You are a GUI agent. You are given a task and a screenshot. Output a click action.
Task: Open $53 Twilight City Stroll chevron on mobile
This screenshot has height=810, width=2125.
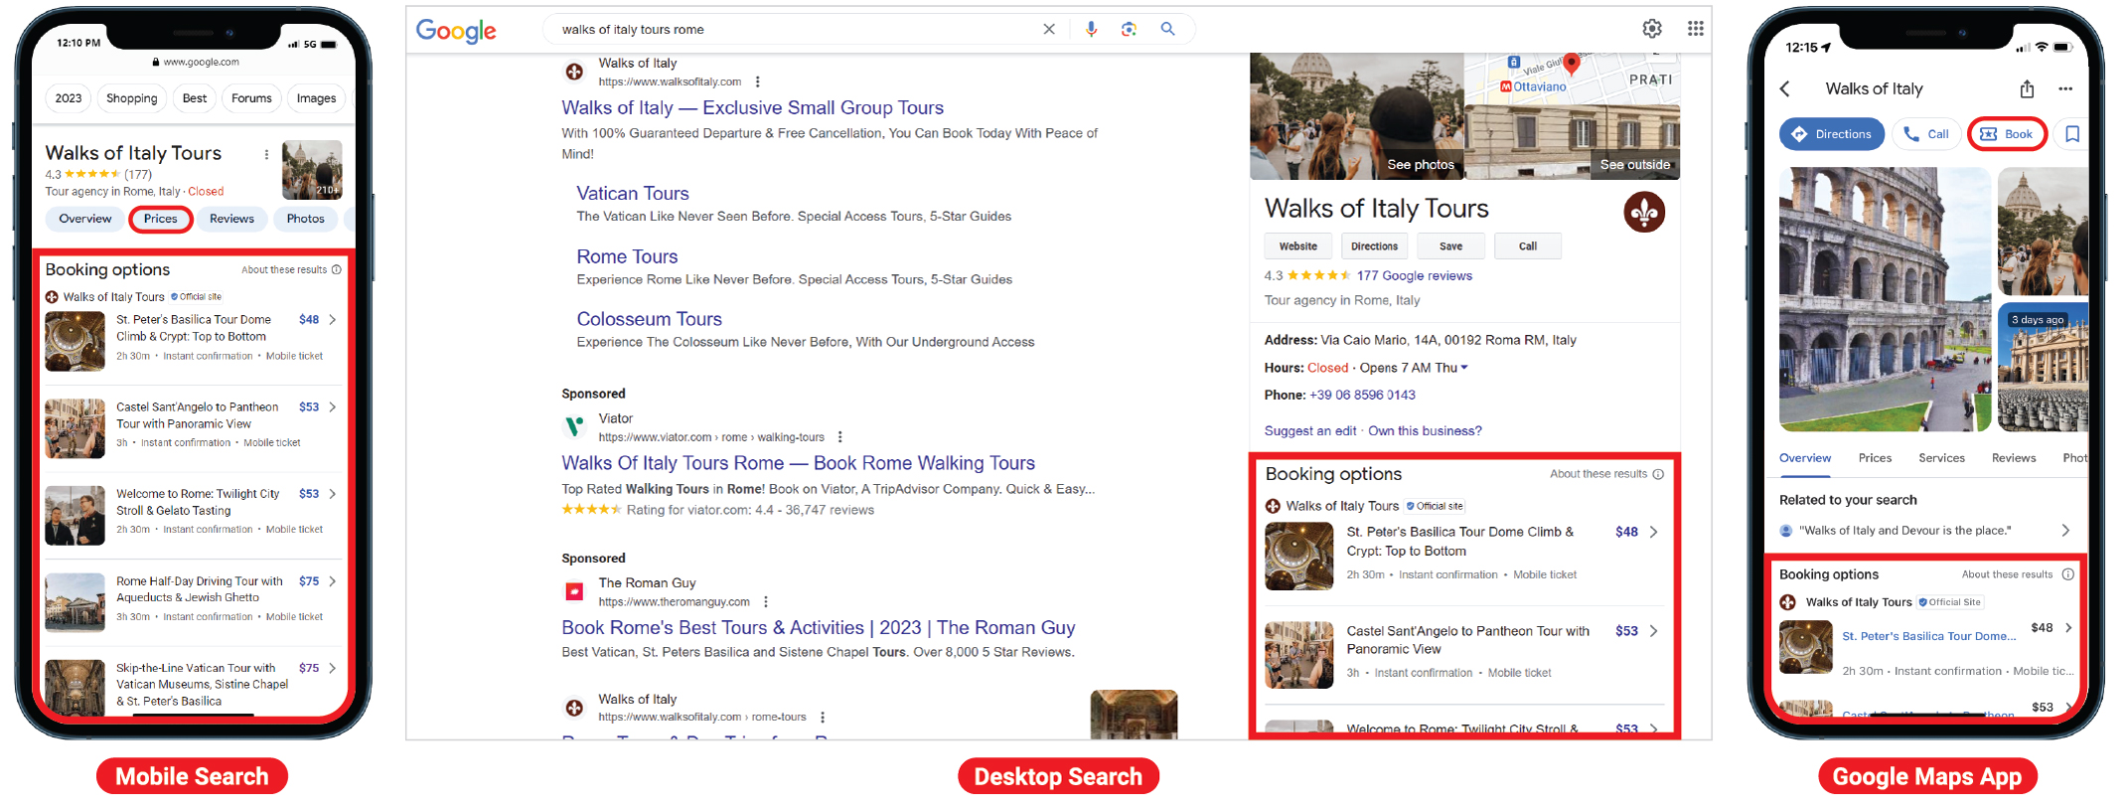pos(332,494)
